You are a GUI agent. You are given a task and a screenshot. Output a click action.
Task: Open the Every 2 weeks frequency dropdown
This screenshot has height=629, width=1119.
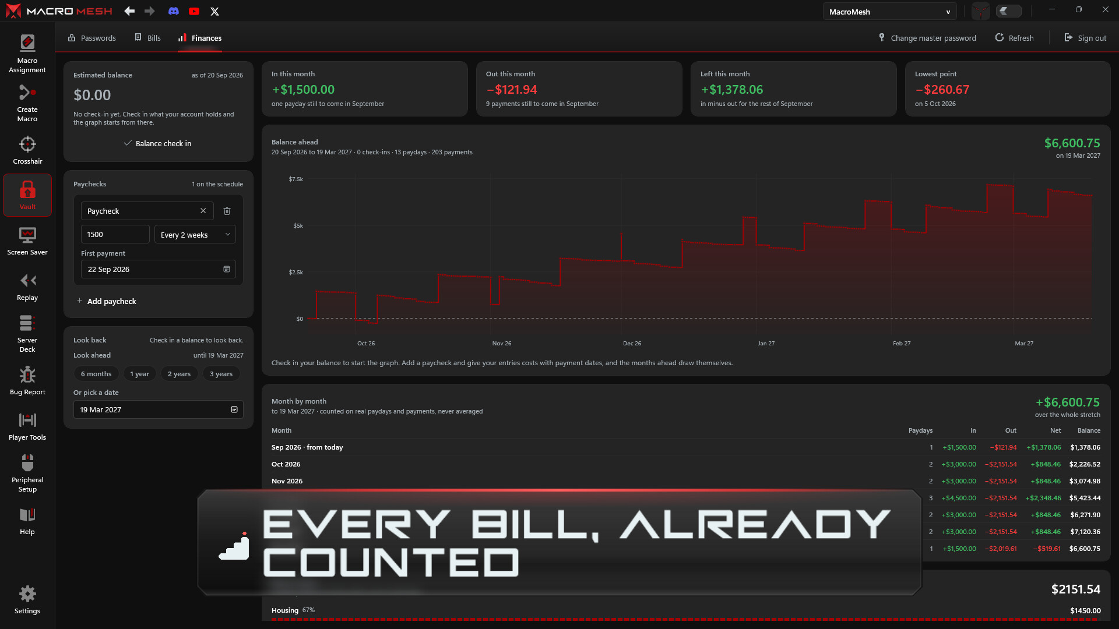point(195,235)
